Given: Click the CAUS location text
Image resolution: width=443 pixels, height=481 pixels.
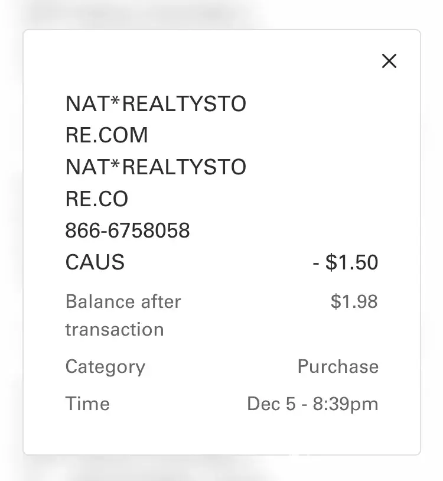Looking at the screenshot, I should 95,262.
